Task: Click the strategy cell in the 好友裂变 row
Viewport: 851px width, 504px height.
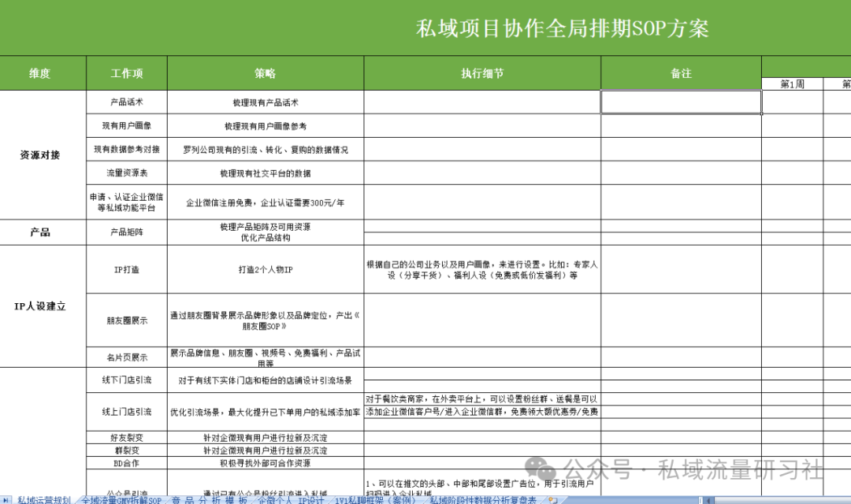Action: coord(266,437)
